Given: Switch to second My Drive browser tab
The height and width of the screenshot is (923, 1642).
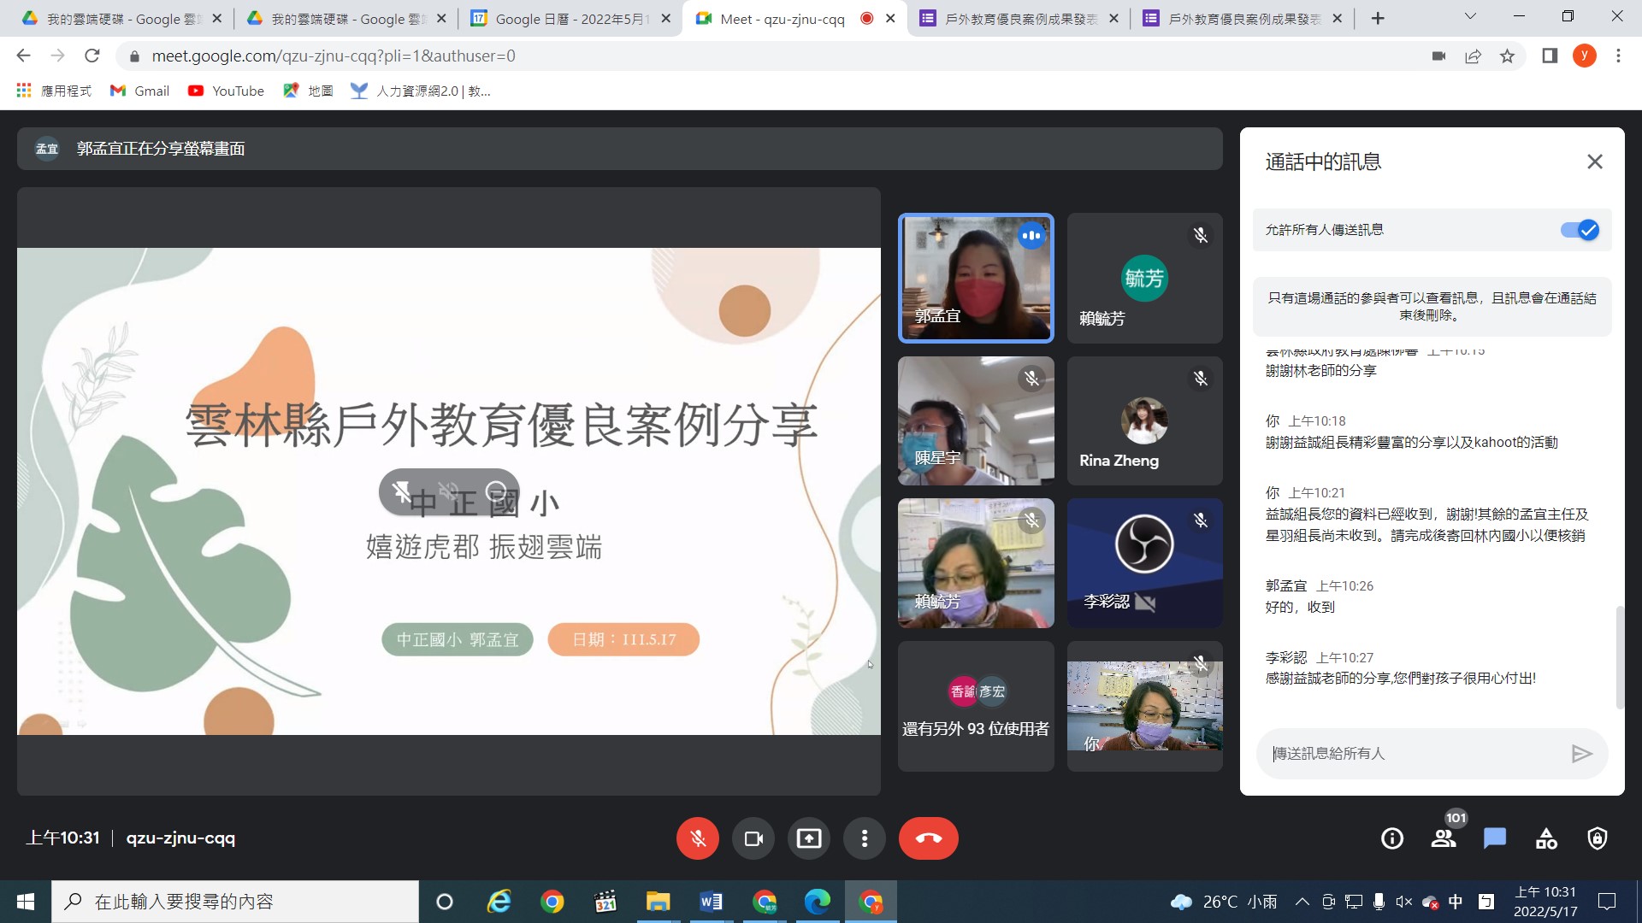Looking at the screenshot, I should [x=346, y=18].
